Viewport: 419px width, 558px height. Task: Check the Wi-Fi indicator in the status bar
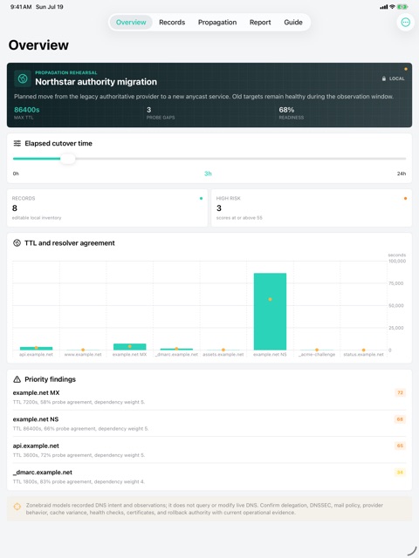point(392,7)
